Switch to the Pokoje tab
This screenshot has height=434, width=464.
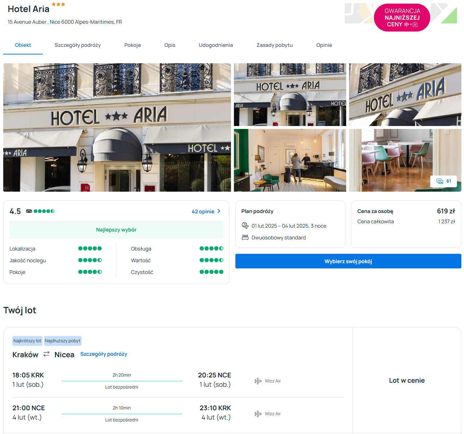tap(132, 45)
